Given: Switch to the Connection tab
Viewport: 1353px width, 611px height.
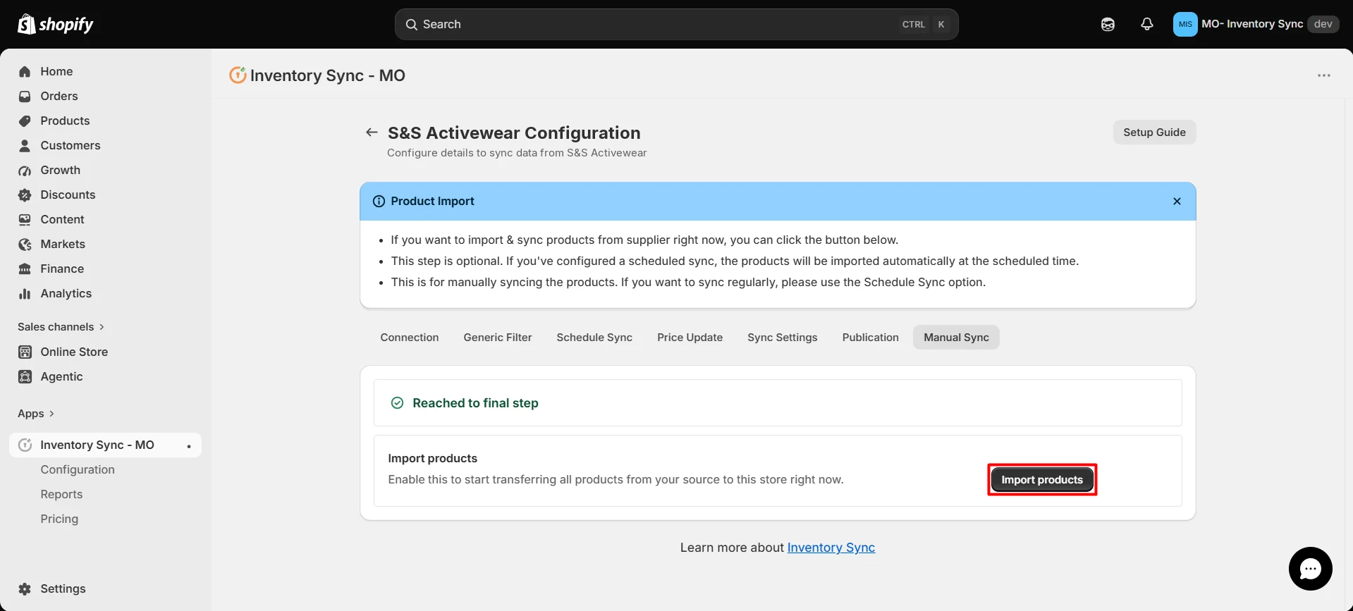Looking at the screenshot, I should (410, 338).
